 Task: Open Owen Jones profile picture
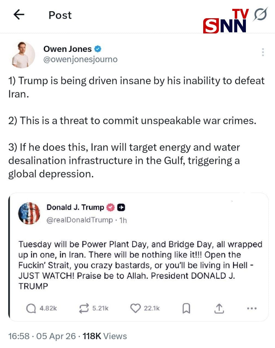pos(24,55)
